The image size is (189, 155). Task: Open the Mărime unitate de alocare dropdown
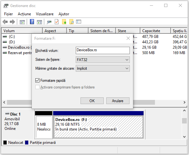point(103,68)
